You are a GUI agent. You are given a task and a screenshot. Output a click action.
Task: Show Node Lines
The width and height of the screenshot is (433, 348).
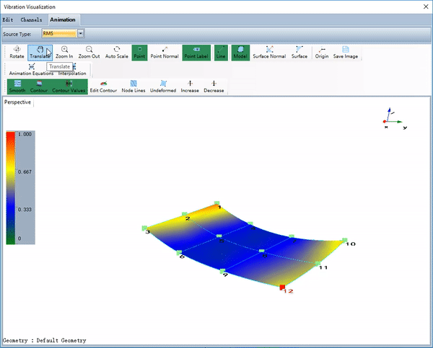(134, 86)
